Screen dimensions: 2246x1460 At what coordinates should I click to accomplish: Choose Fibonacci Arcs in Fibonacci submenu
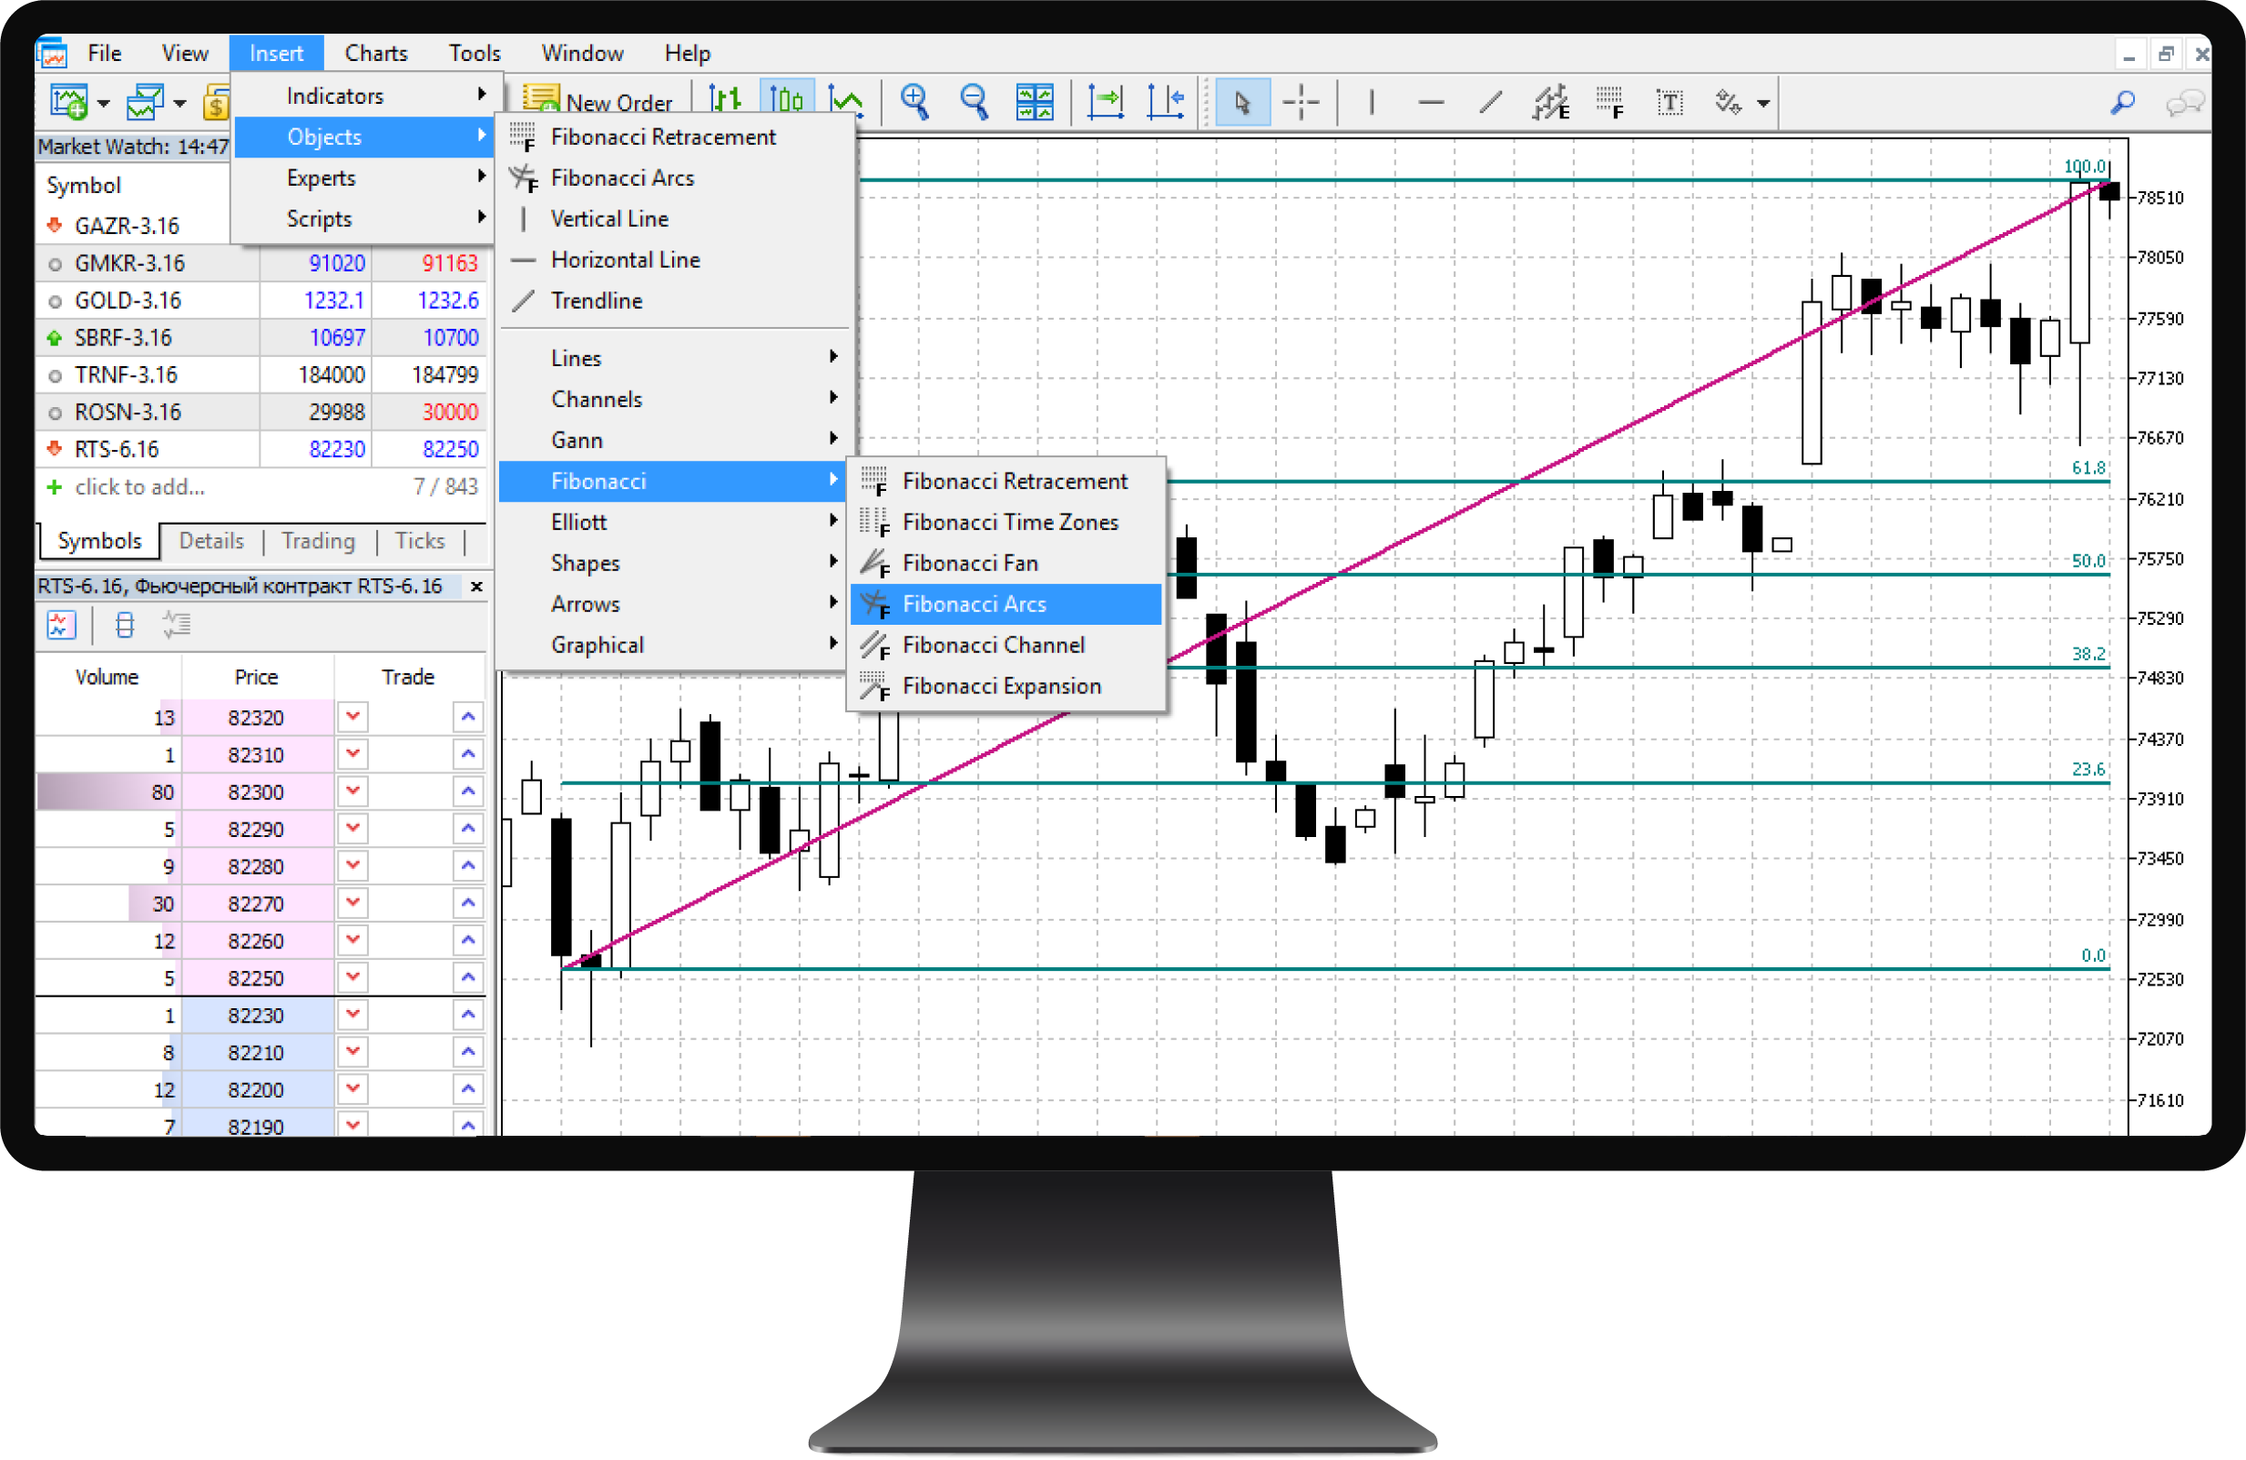pyautogui.click(x=1006, y=604)
